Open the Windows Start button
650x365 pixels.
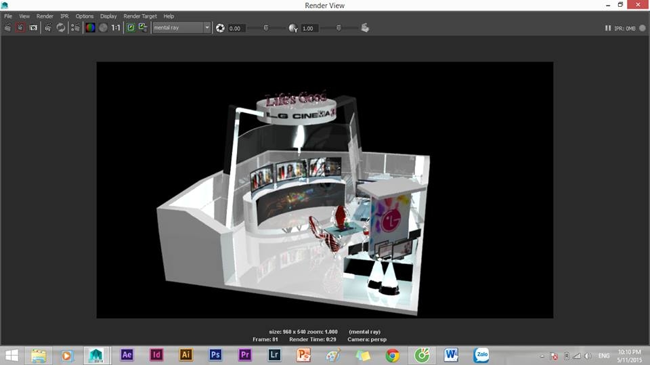point(12,356)
